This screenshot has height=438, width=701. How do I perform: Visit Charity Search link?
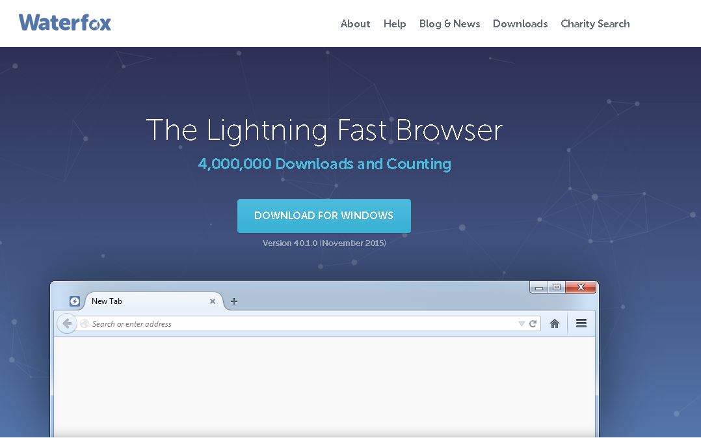click(x=595, y=23)
